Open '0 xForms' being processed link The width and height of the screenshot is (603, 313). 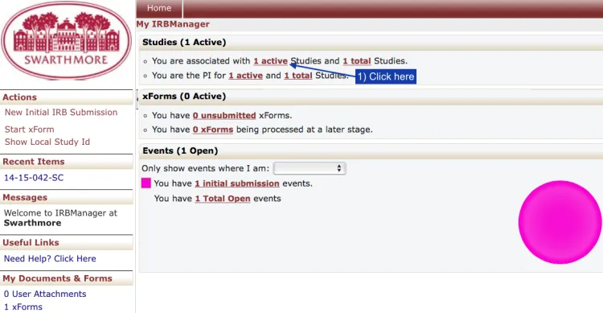pyautogui.click(x=213, y=130)
